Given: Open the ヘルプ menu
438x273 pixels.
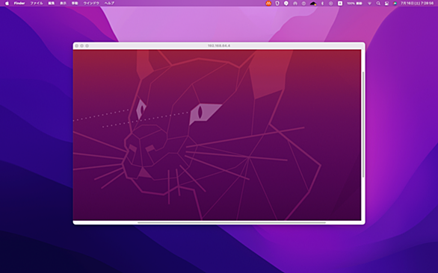Looking at the screenshot, I should point(109,3).
